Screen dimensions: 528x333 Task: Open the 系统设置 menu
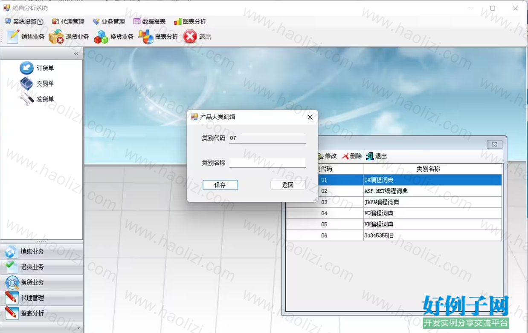point(24,22)
